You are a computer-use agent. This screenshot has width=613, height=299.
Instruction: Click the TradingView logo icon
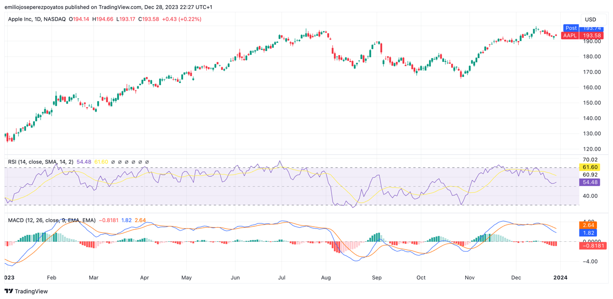click(x=8, y=291)
